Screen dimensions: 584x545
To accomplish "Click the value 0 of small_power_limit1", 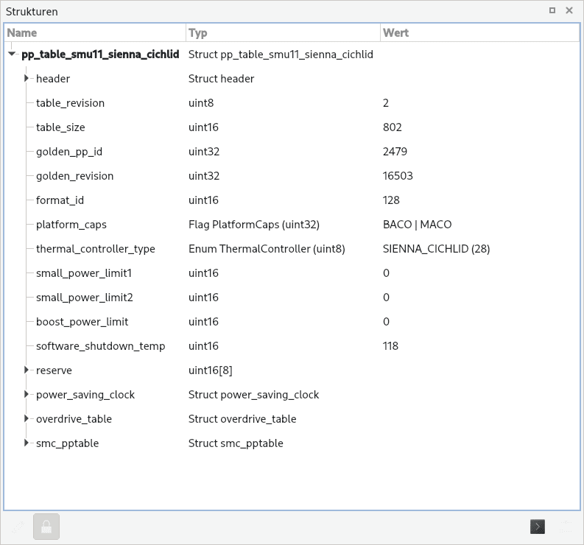I will [x=386, y=272].
